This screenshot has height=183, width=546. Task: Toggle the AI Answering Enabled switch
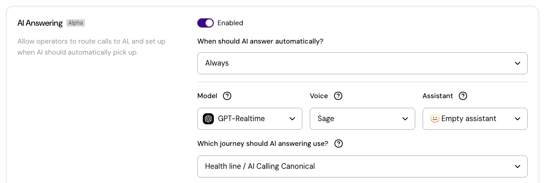point(206,23)
